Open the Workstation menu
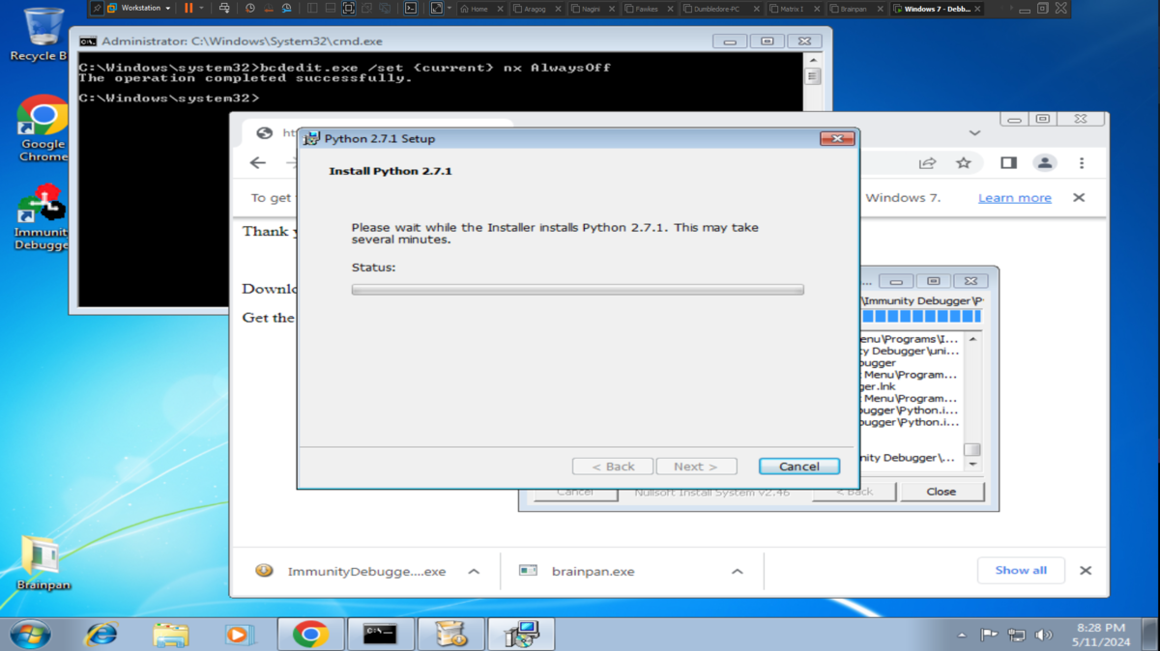The height and width of the screenshot is (651, 1160). 139,8
